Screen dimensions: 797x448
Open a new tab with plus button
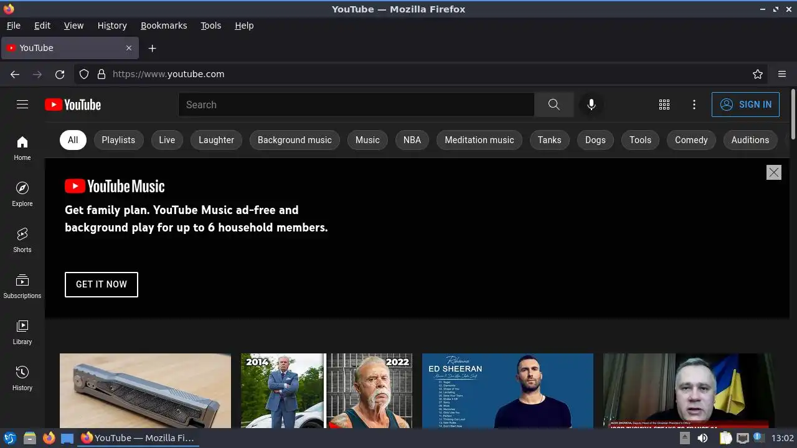click(152, 48)
